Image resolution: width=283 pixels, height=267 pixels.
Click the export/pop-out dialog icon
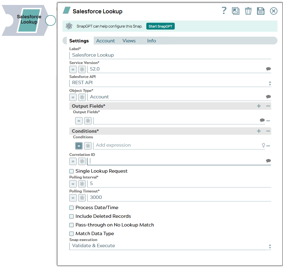click(236, 11)
